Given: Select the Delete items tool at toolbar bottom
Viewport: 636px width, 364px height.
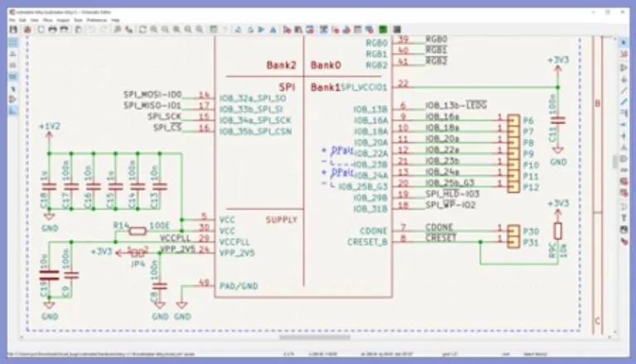Looking at the screenshot, I should click(x=624, y=242).
